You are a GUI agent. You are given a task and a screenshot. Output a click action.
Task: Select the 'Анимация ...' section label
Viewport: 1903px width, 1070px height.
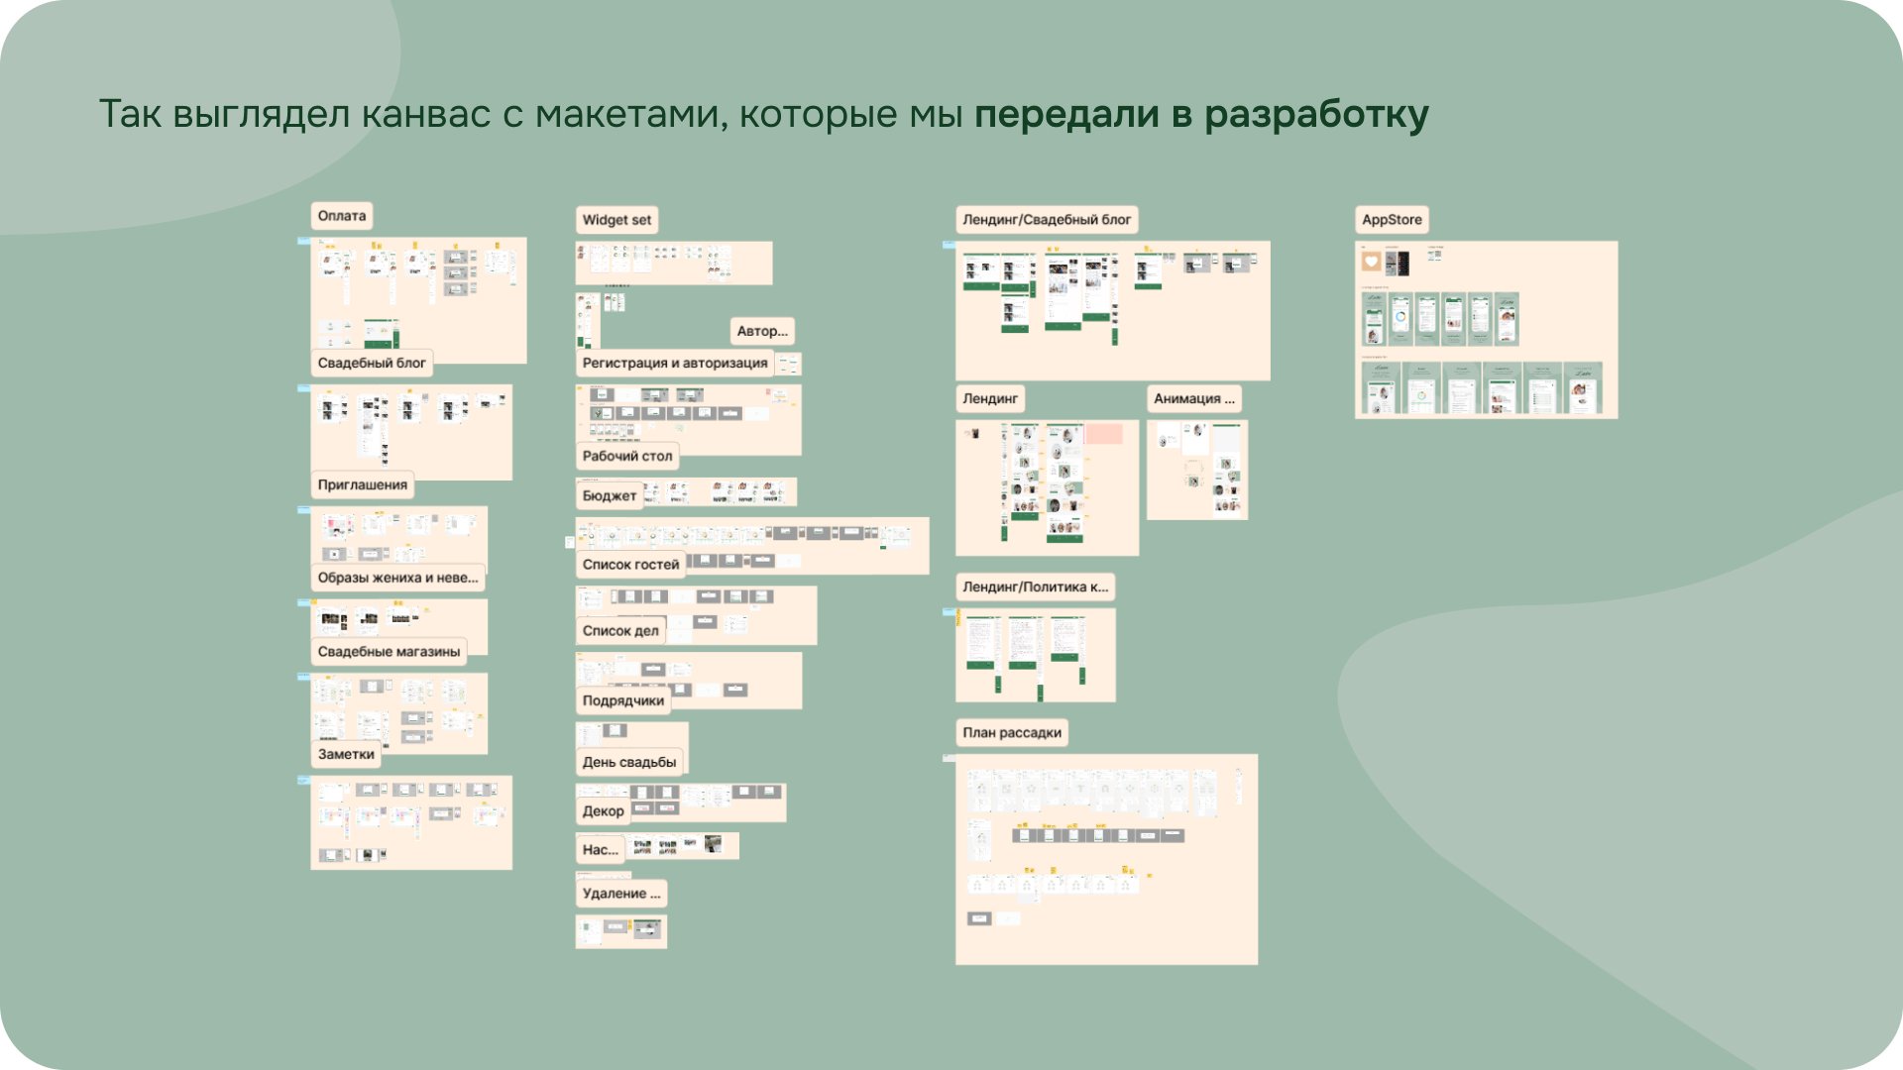click(x=1193, y=399)
